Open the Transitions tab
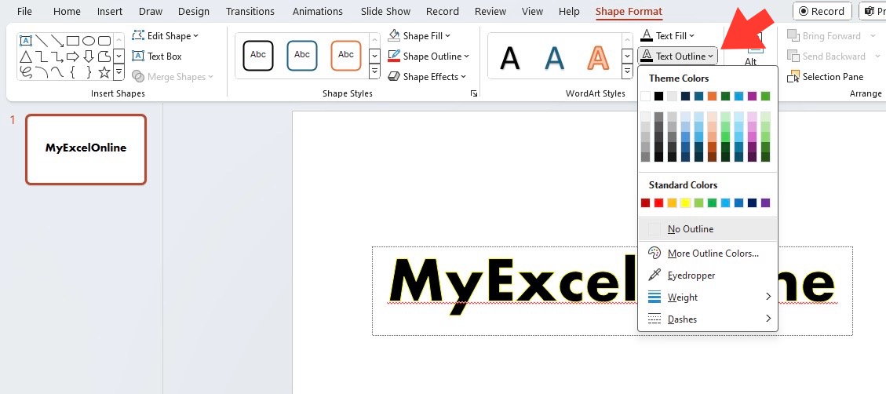The width and height of the screenshot is (886, 394). pyautogui.click(x=250, y=11)
